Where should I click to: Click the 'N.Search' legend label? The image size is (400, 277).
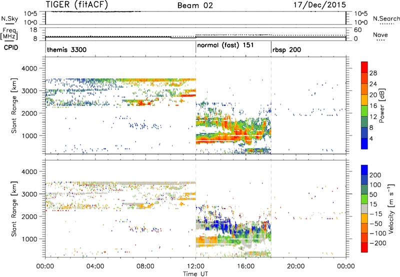tap(386, 18)
